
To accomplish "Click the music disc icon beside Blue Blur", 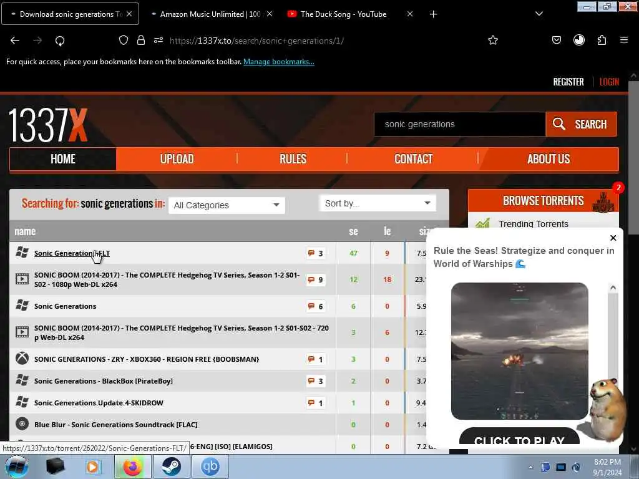I will [x=22, y=424].
